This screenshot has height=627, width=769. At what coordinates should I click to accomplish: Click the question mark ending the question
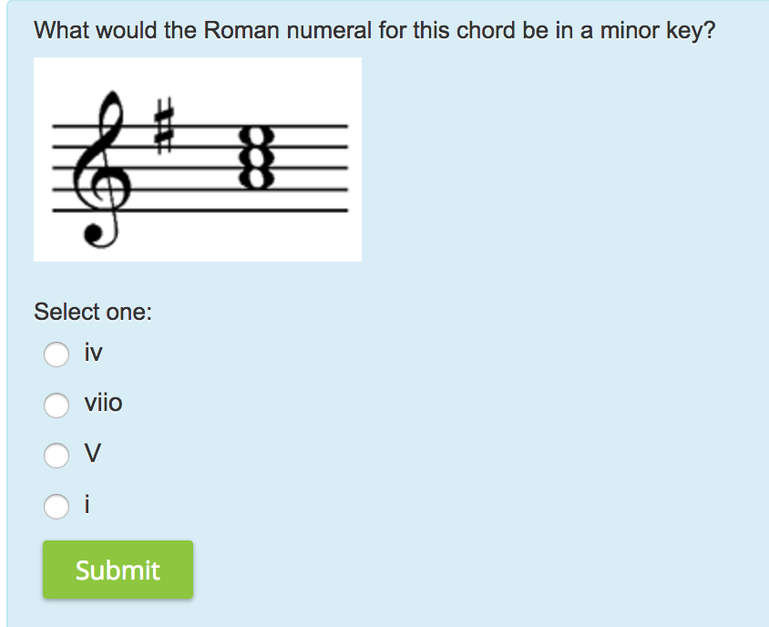click(710, 30)
